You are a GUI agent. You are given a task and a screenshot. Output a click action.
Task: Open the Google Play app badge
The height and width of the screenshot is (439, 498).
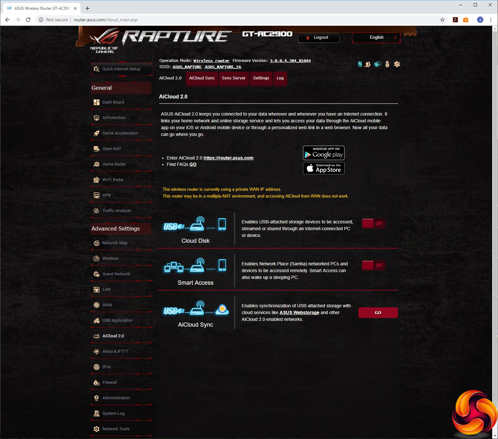coord(324,153)
